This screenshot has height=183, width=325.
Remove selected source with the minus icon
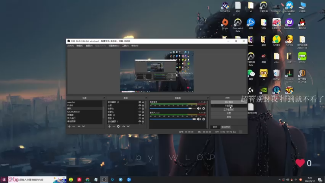114,126
